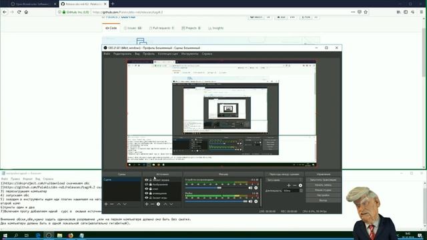Click Режим студии button in OBS
This screenshot has width=427, height=240.
[x=323, y=190]
